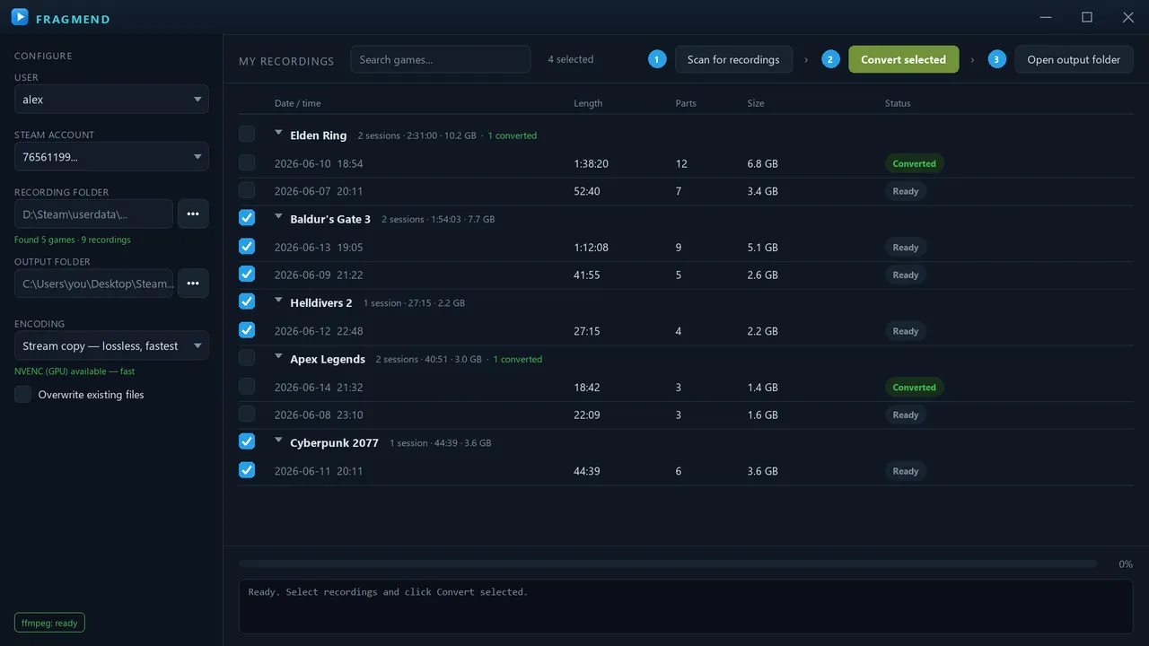
Task: Click the Size column header
Action: click(756, 103)
